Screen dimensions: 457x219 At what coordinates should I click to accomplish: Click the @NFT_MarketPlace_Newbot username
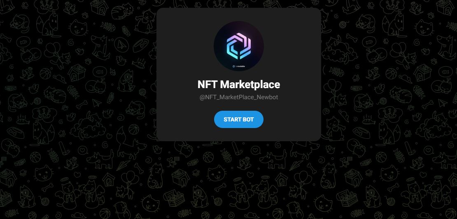pyautogui.click(x=239, y=97)
